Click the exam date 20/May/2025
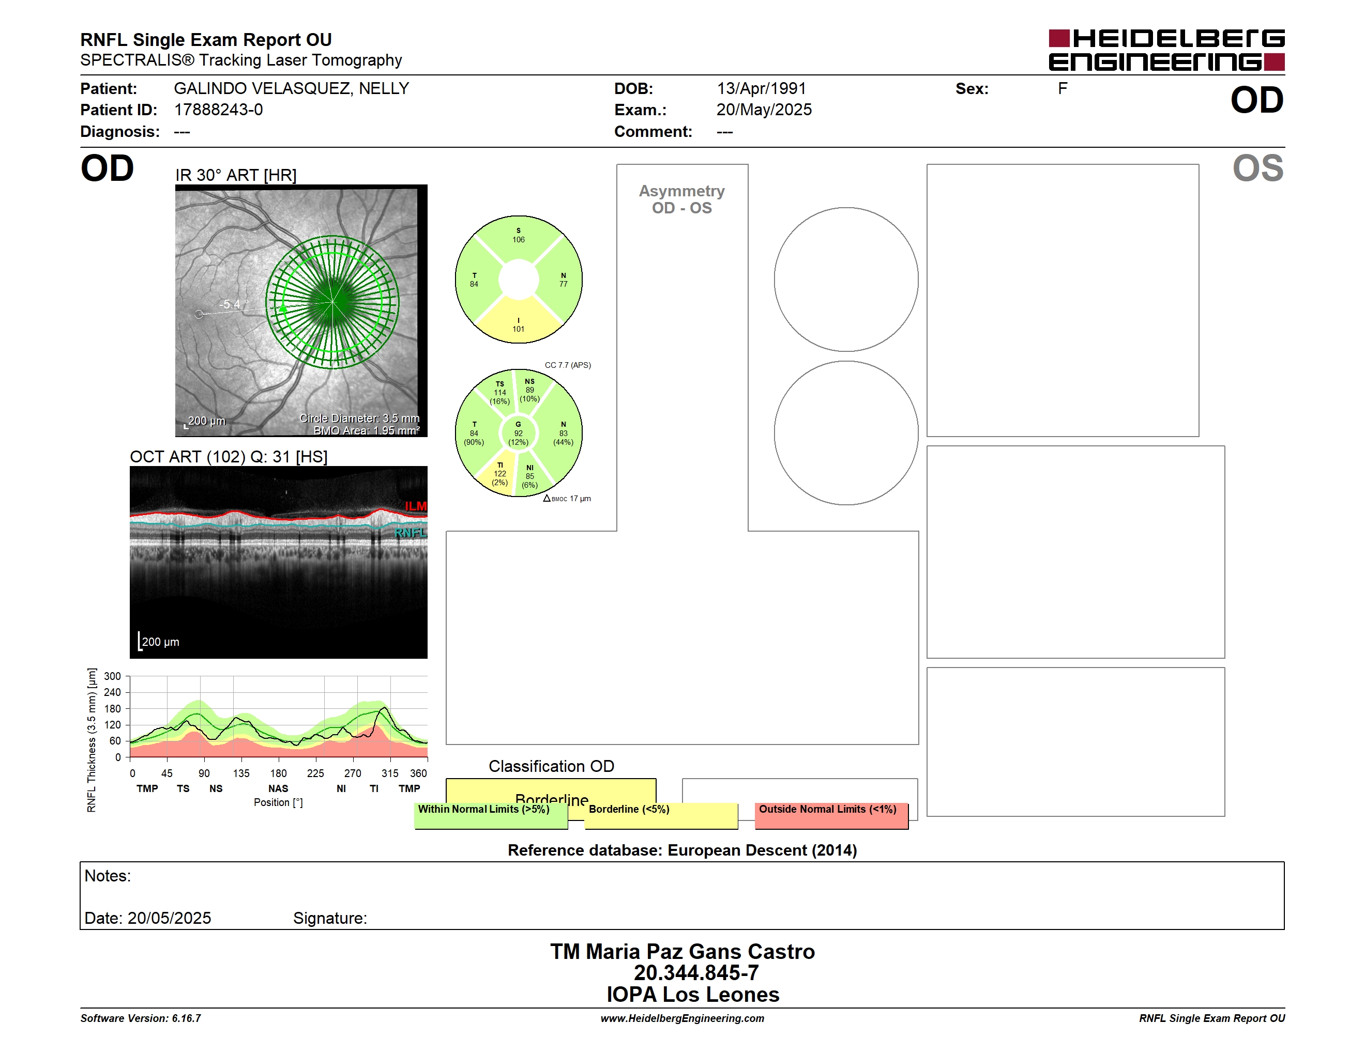The image size is (1365, 1054). click(x=764, y=110)
